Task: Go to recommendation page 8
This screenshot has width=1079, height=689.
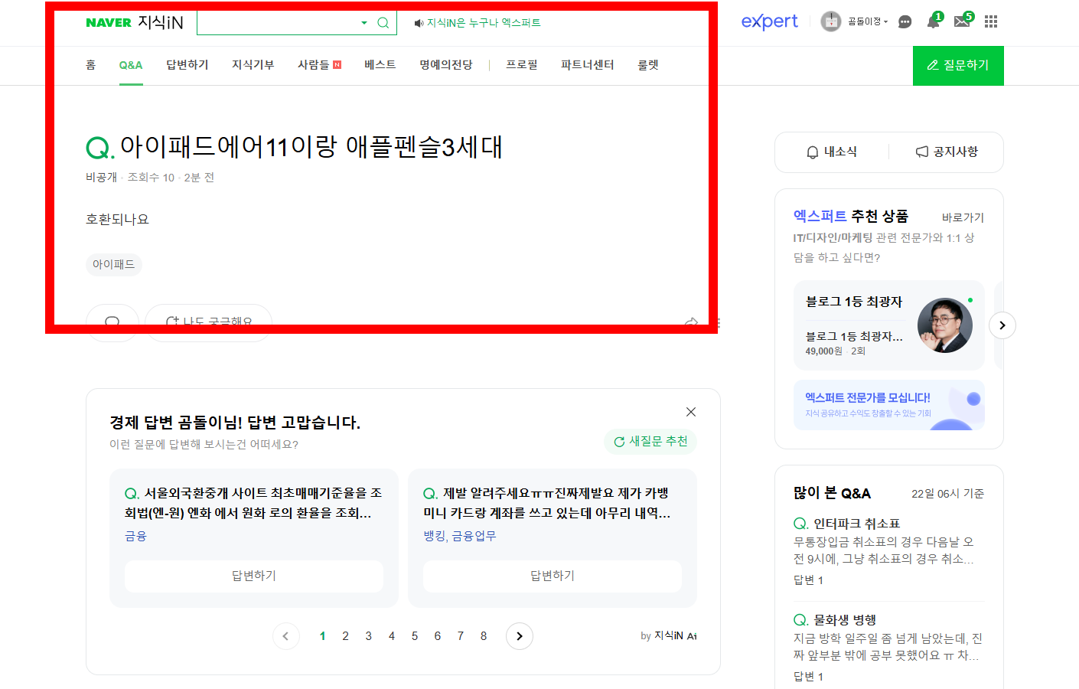Action: click(x=484, y=636)
